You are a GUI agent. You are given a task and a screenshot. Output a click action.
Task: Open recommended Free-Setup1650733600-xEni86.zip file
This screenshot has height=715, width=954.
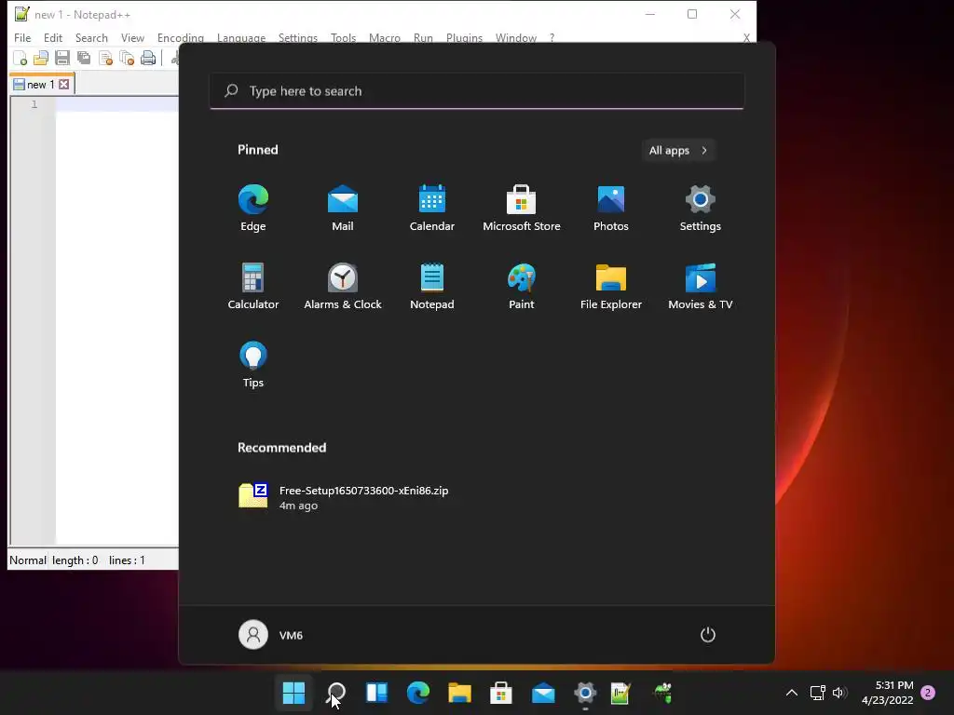[x=345, y=497]
